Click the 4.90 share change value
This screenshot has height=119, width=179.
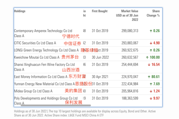click(156, 43)
